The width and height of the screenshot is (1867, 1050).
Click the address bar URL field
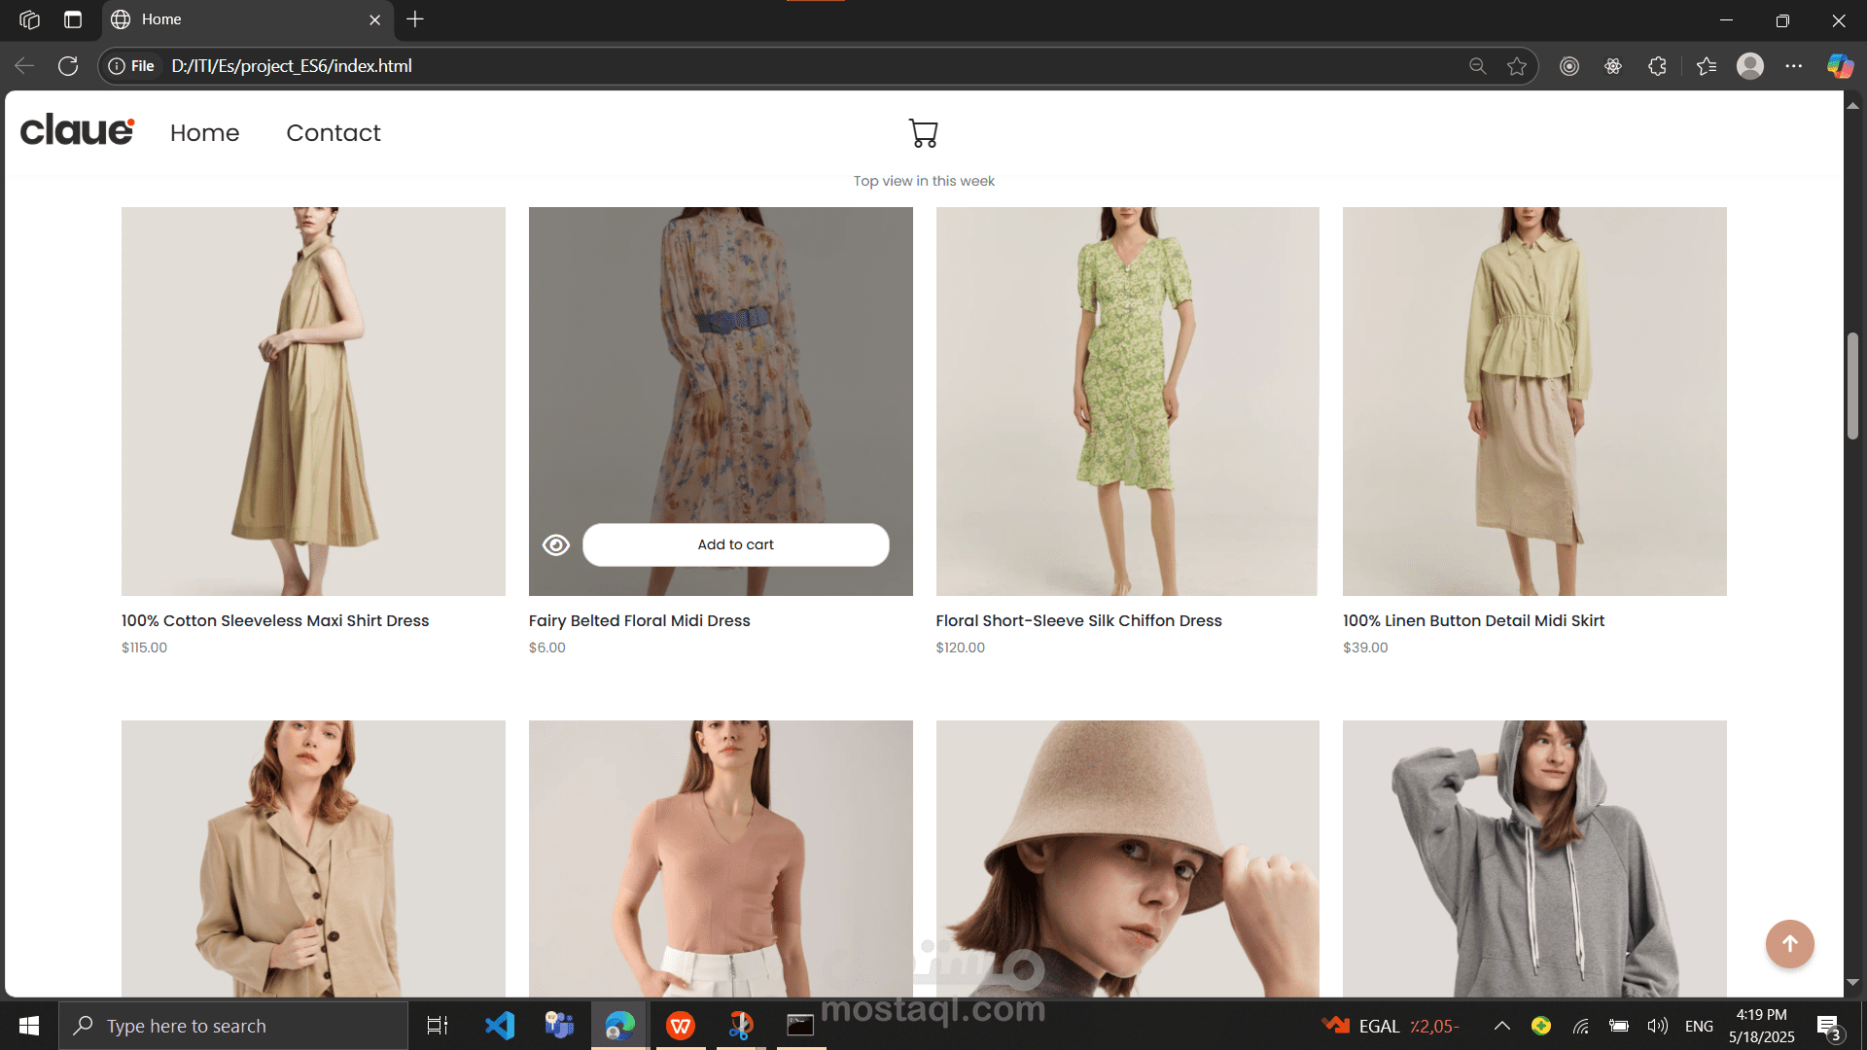pyautogui.click(x=778, y=66)
